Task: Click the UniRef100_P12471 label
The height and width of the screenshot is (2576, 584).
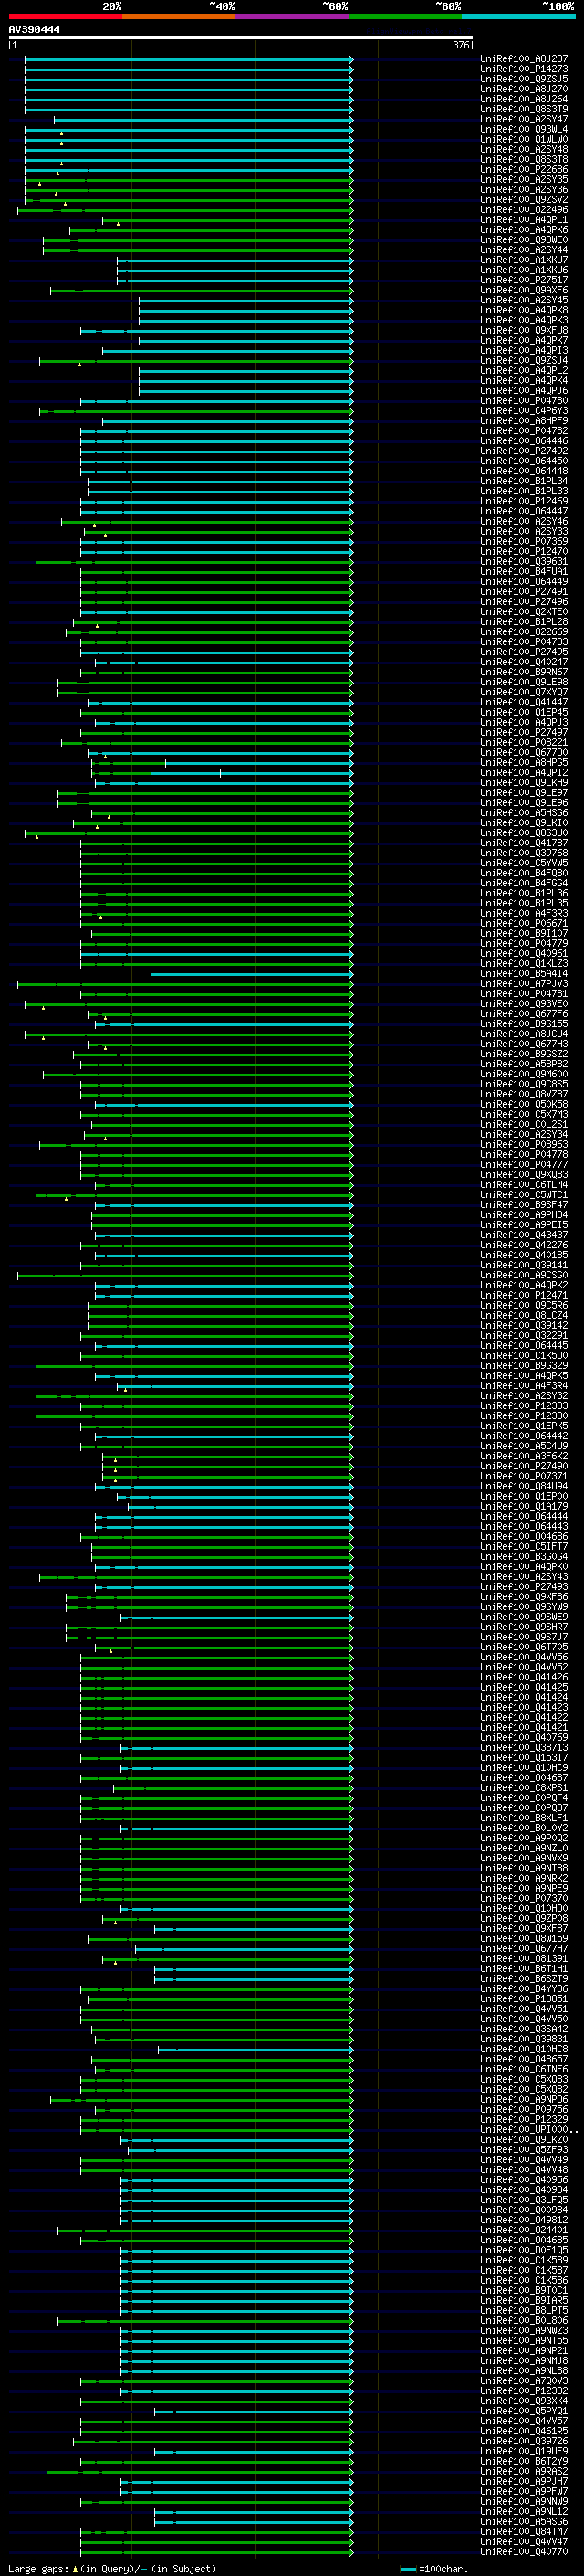Action: 524,1295
